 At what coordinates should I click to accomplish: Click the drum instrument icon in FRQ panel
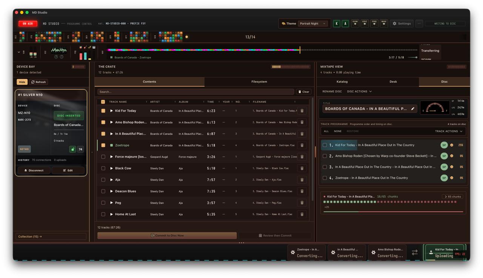pyautogui.click(x=81, y=48)
